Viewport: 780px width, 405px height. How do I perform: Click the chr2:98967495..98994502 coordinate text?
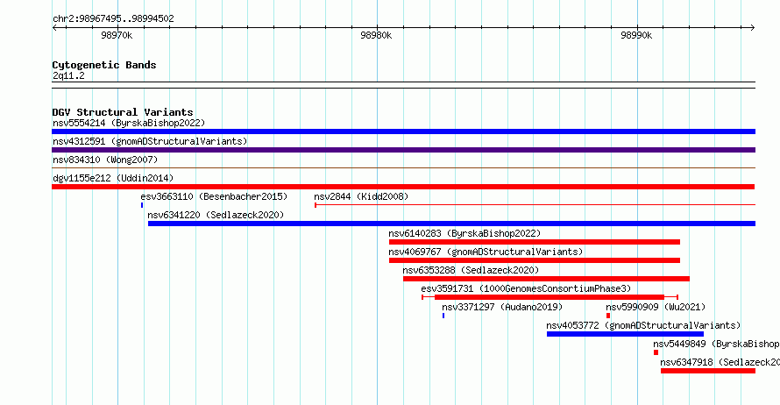point(113,18)
